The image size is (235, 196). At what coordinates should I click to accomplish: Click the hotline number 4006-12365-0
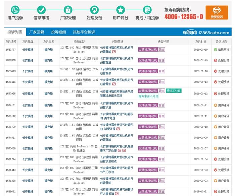pos(184,16)
